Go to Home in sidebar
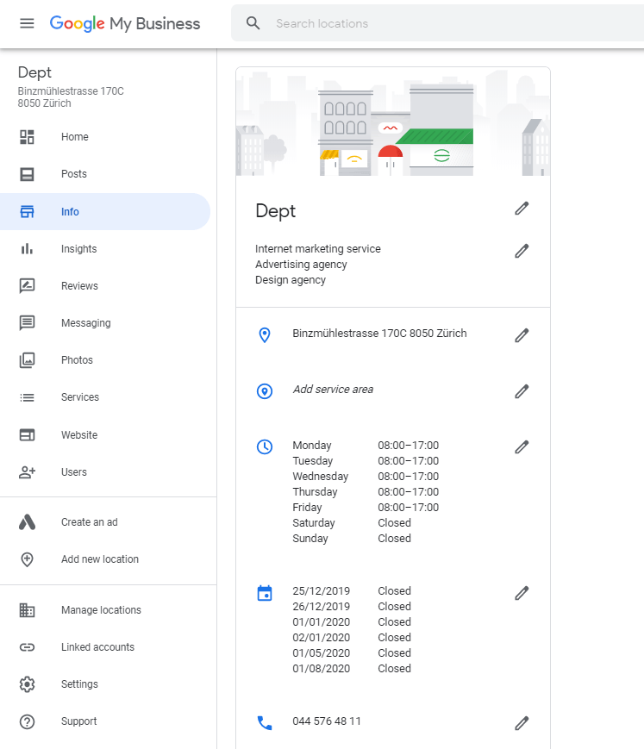The image size is (644, 749). [x=74, y=137]
